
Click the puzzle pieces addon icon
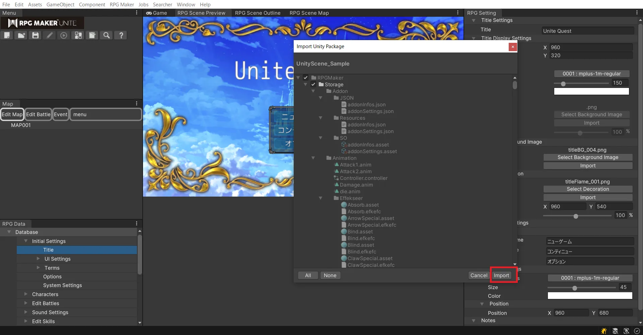pyautogui.click(x=78, y=35)
